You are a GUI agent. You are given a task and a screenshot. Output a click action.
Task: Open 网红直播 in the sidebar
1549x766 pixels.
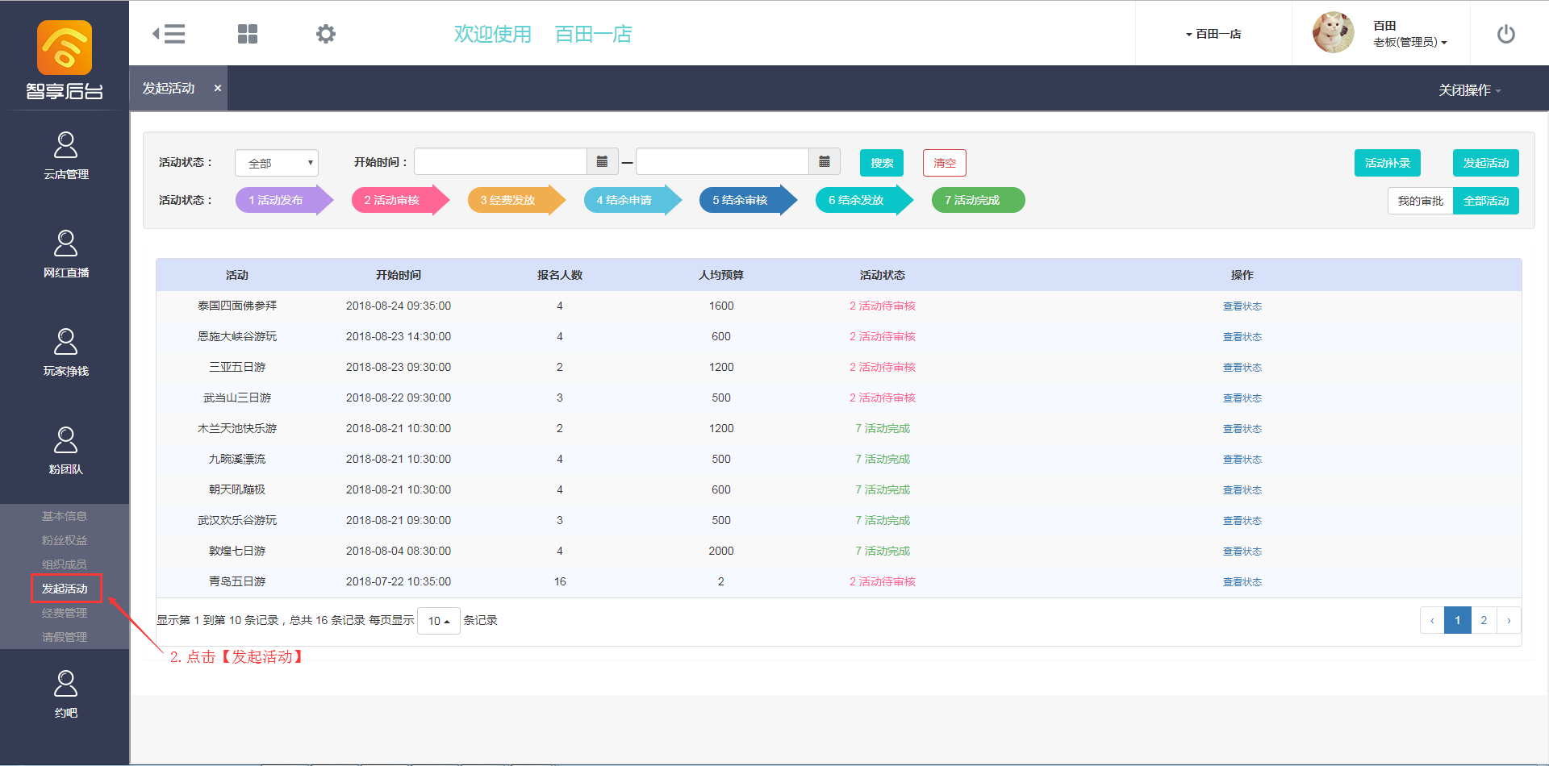tap(65, 255)
